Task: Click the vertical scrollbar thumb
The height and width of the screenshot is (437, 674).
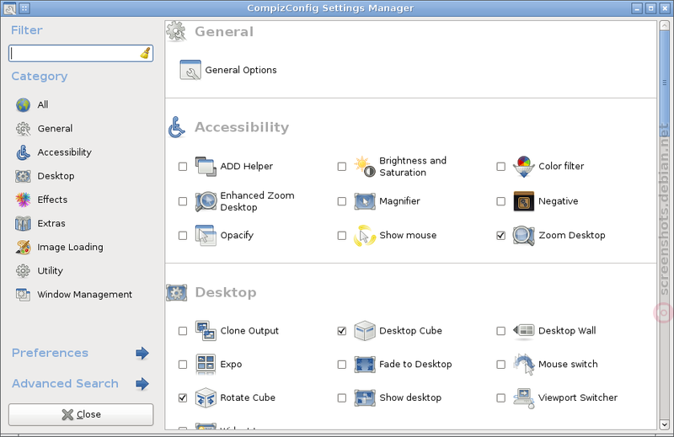Action: pos(664,82)
